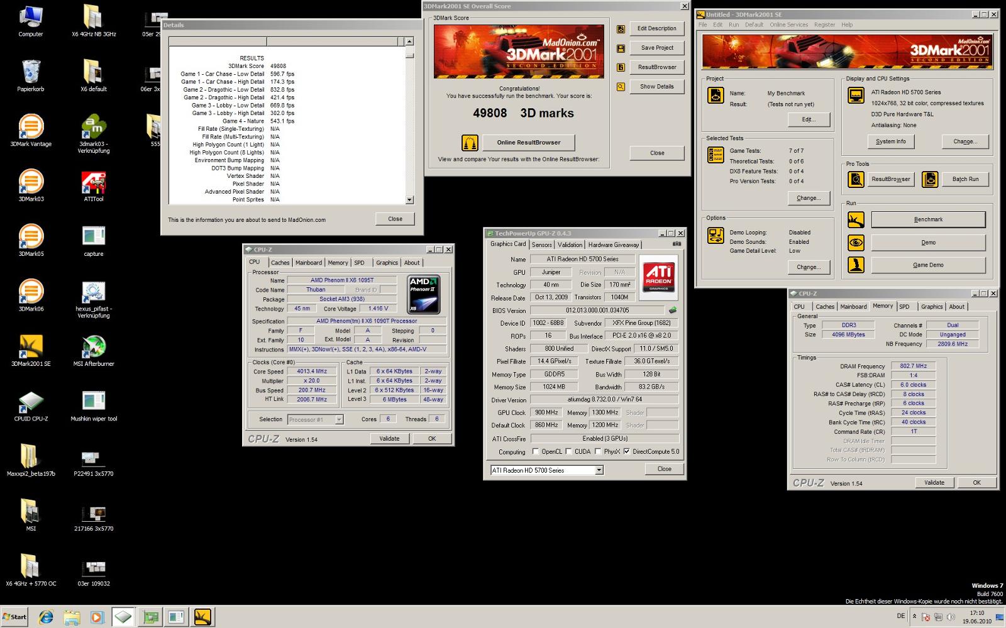Click the DRAM Frequency value in CPU-Z memory

click(x=913, y=366)
